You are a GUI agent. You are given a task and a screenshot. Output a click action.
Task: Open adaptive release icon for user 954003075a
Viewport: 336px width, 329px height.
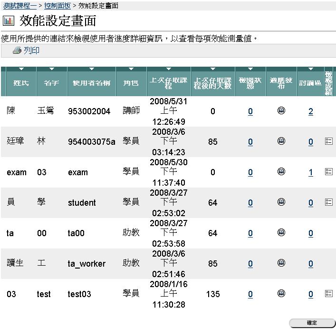(281, 141)
